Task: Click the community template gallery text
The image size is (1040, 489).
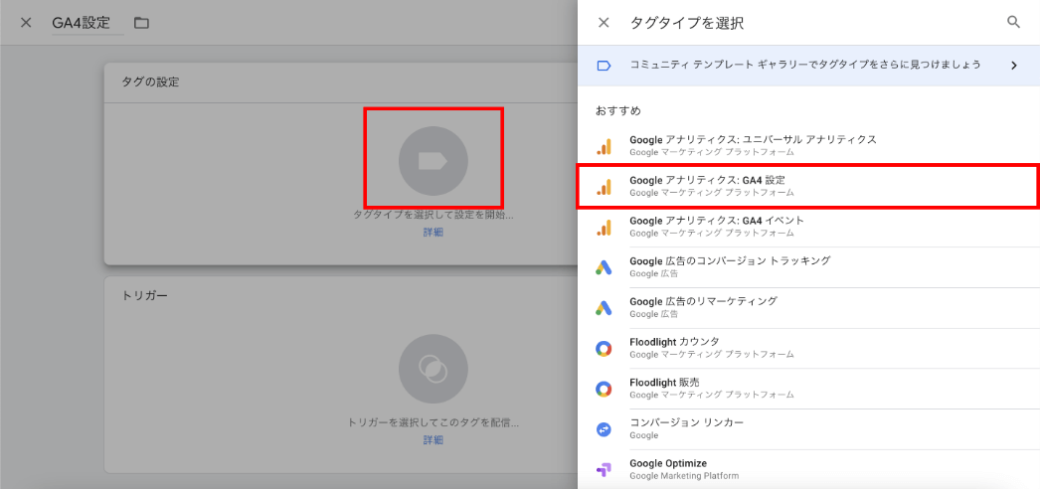Action: click(x=805, y=65)
